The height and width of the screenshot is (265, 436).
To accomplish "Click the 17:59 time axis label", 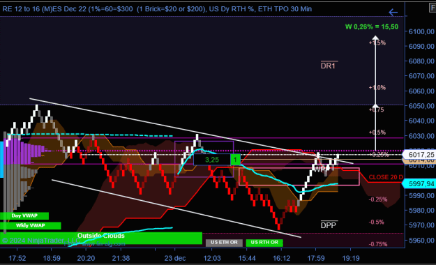I will [x=316, y=258].
